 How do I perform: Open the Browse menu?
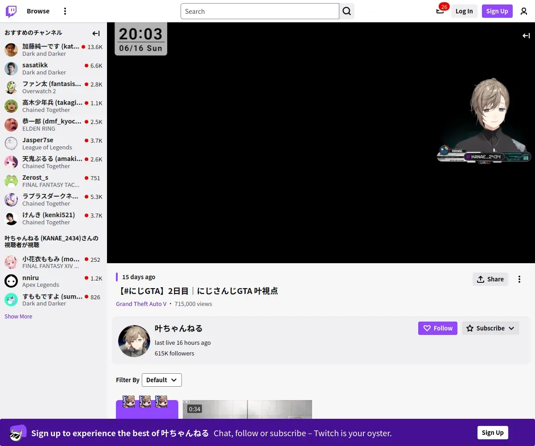coord(38,11)
